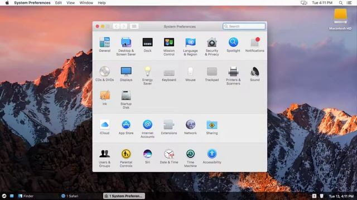357x200 pixels.
Task: Open App Store preferences
Action: click(126, 127)
